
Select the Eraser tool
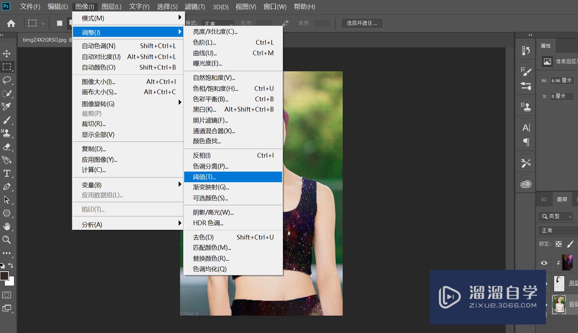6,147
